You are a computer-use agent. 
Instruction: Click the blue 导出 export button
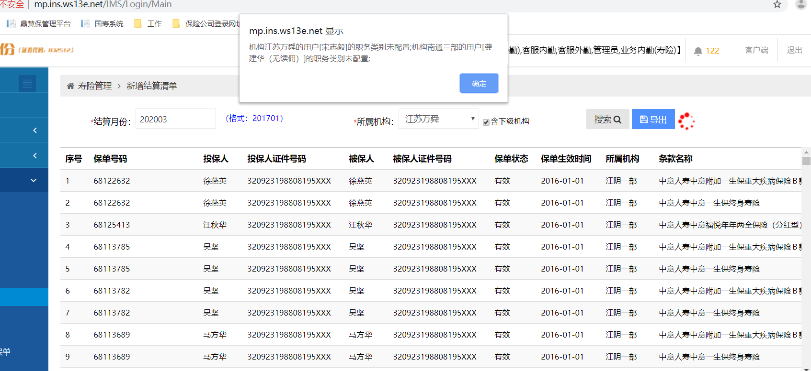pos(653,120)
